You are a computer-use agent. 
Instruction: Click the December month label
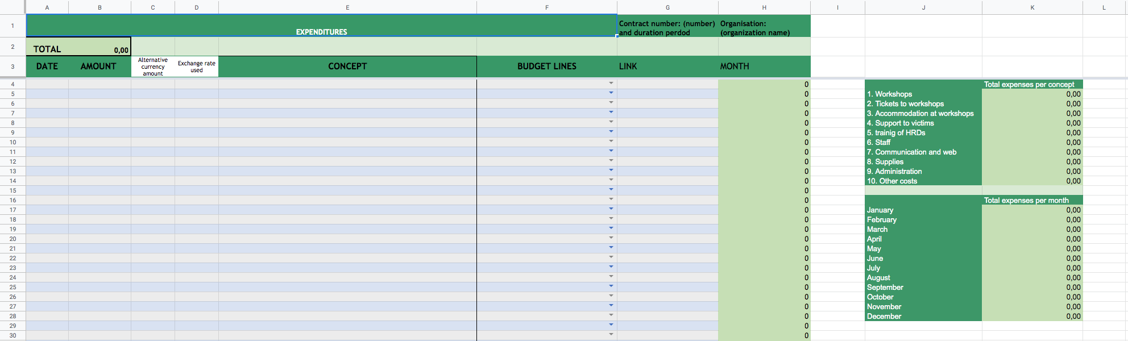click(884, 316)
